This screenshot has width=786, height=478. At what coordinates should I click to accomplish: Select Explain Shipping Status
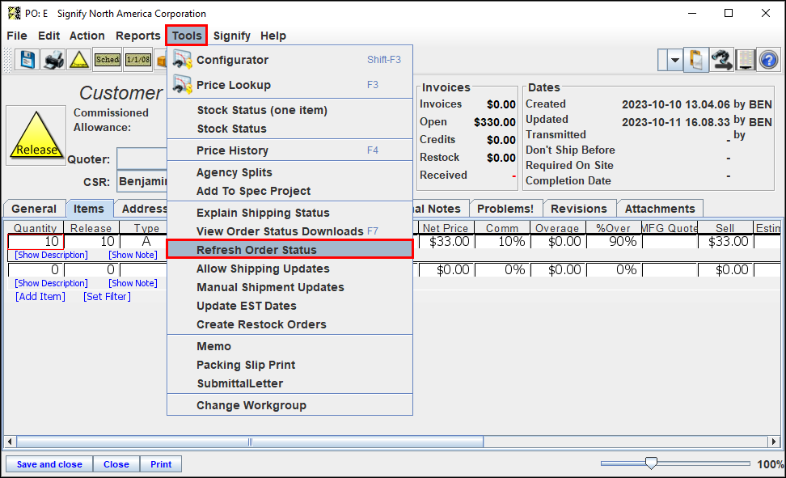tap(289, 213)
